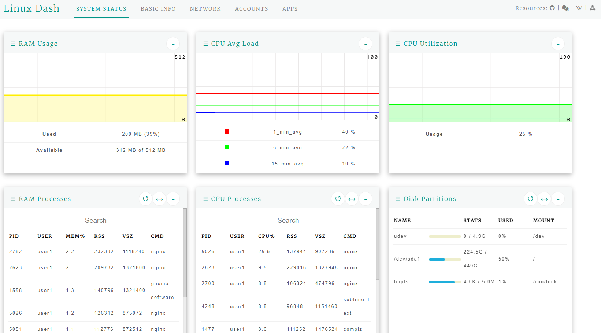Refresh the CPU Processes panel

[338, 199]
